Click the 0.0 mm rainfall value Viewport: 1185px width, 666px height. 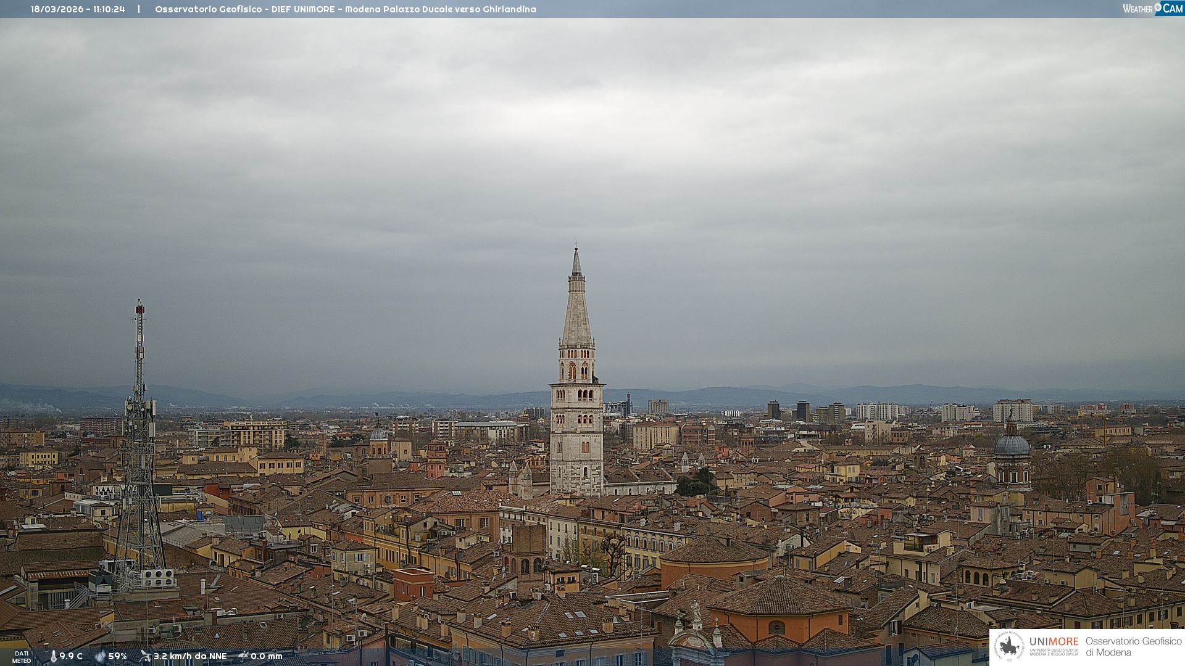266,656
